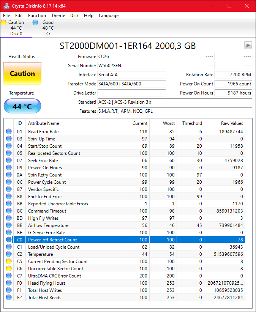This screenshot has height=312, width=256.
Task: Click the Attribute Name column header
Action: click(x=74, y=123)
